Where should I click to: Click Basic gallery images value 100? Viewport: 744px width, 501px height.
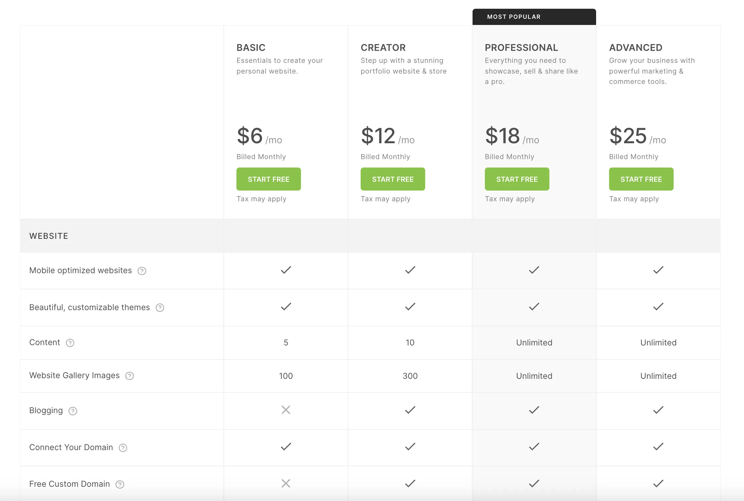point(286,376)
